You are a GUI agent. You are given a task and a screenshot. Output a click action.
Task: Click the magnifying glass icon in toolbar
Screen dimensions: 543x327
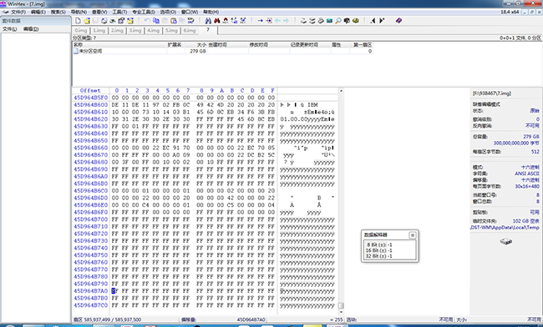coord(338,21)
